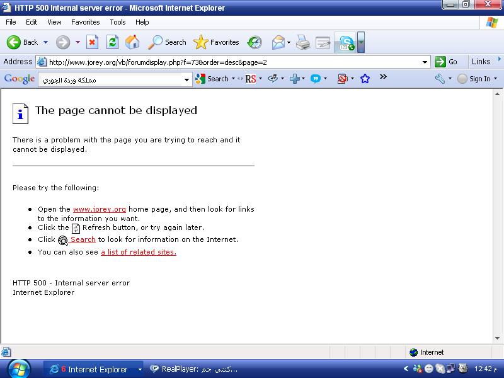Image resolution: width=504 pixels, height=378 pixels.
Task: Follow the www.jorey.org home page link
Action: click(x=100, y=209)
